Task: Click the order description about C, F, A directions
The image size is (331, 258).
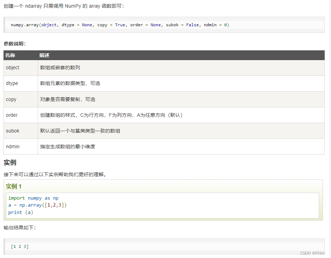Action: coord(111,115)
